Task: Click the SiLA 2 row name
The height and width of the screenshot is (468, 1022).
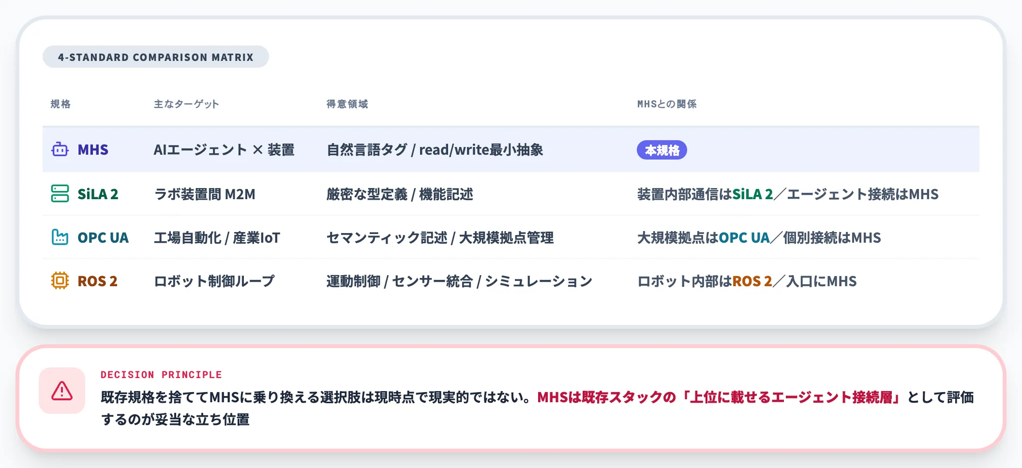Action: tap(98, 194)
